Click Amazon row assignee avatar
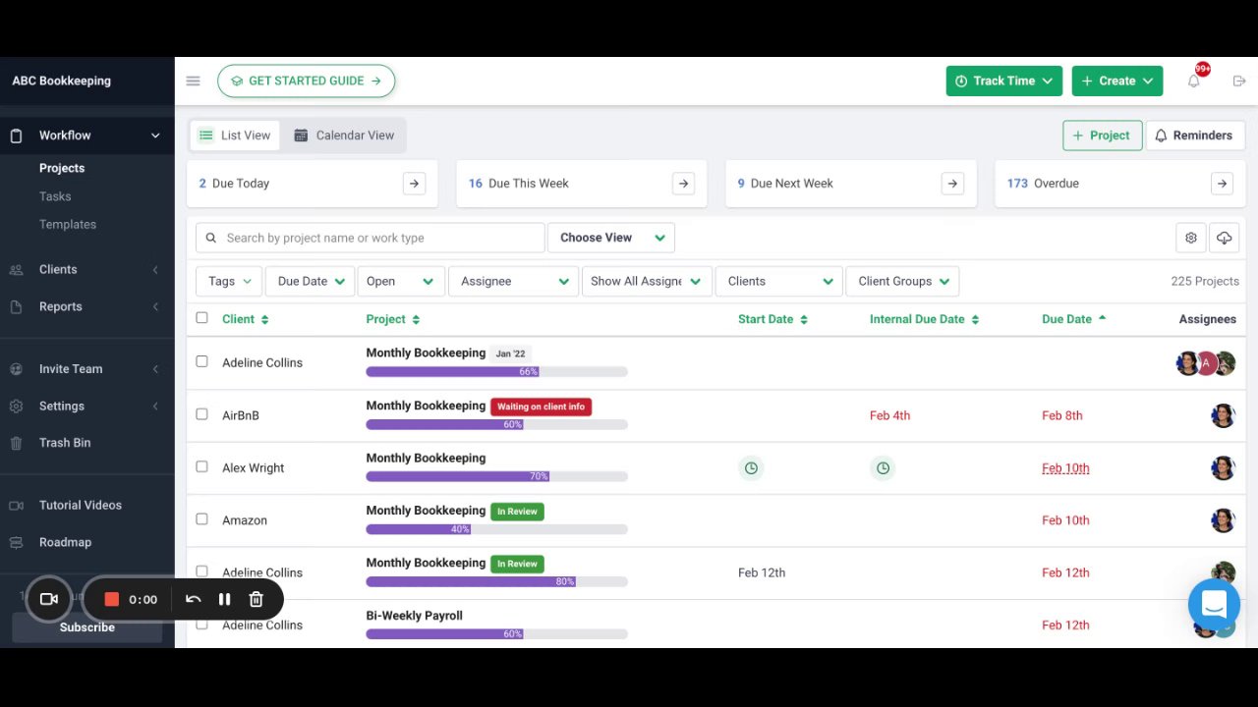This screenshot has width=1258, height=707. click(x=1223, y=520)
